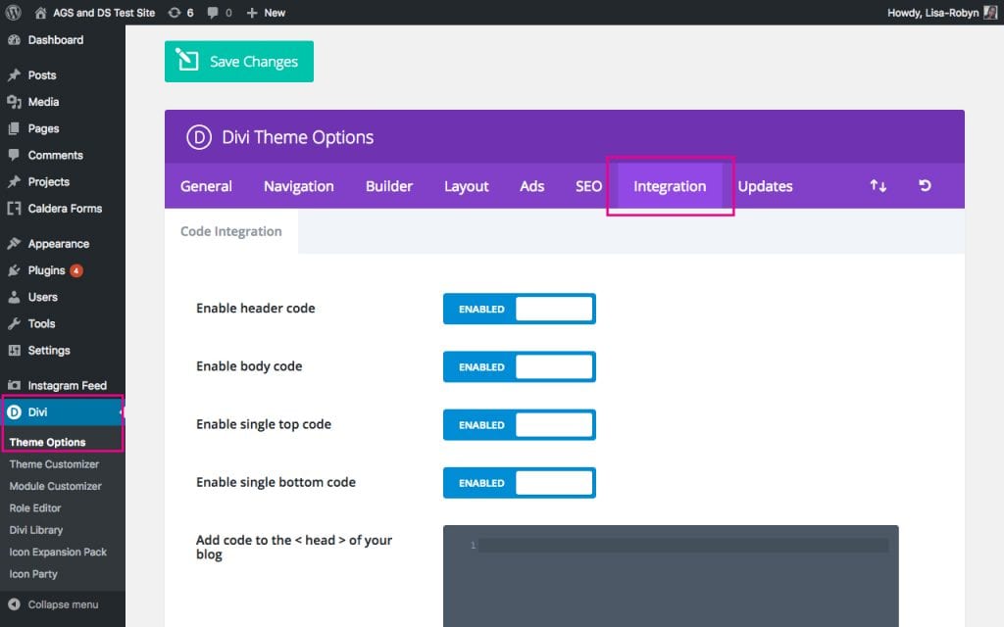Image resolution: width=1004 pixels, height=627 pixels.
Task: Open the updates icon showing 6
Action: click(x=175, y=12)
